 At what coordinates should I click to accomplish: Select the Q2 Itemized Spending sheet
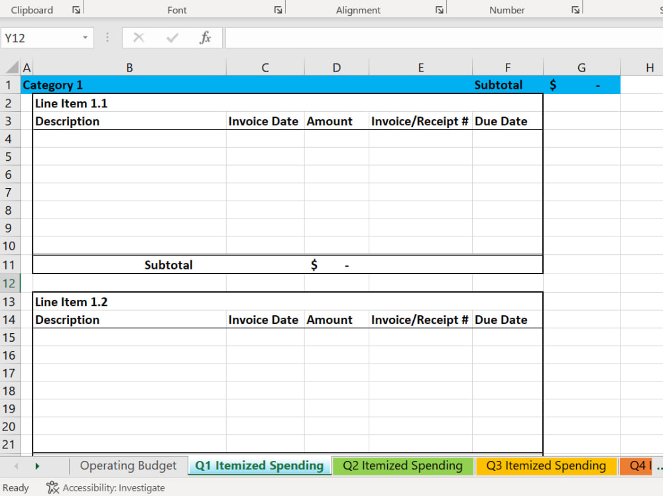pos(402,466)
